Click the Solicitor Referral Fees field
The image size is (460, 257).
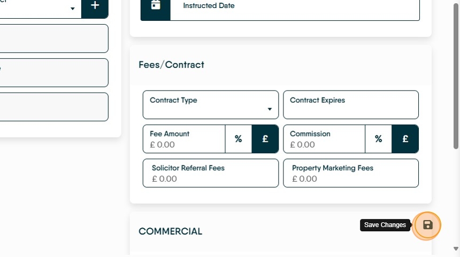click(211, 173)
